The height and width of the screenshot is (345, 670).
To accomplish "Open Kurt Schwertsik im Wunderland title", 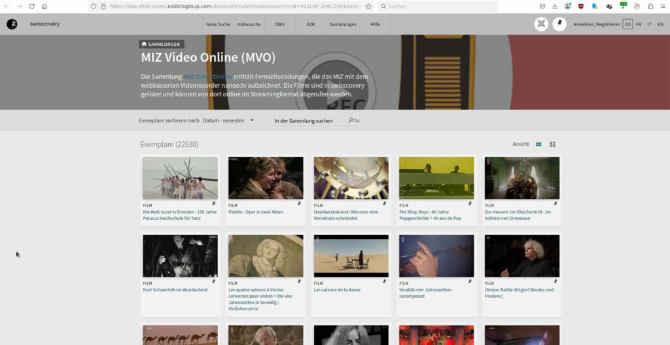I will [x=175, y=290].
